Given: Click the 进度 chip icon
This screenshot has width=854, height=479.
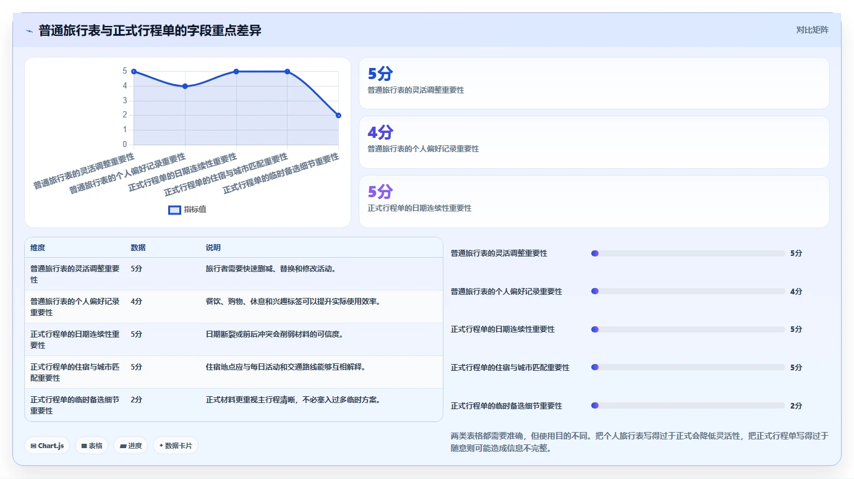Looking at the screenshot, I should pos(122,446).
